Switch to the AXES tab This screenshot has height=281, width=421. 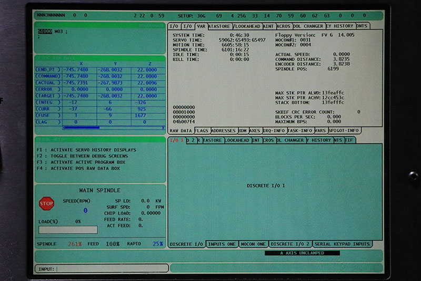255,130
